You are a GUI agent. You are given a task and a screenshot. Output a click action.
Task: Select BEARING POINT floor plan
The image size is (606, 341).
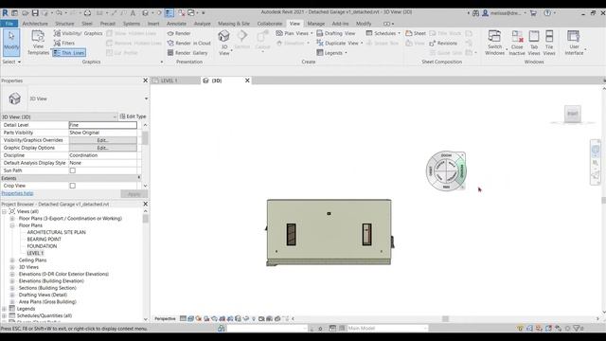pos(44,240)
